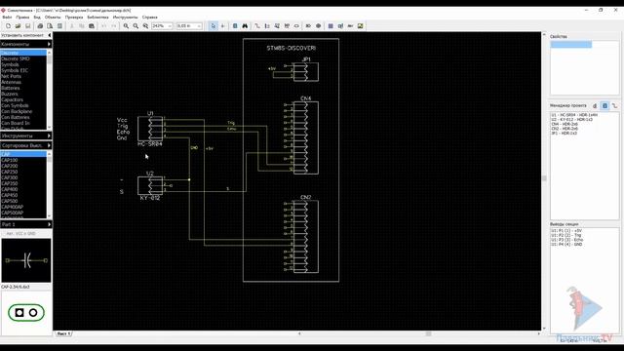Select CAP450 component

(23, 195)
